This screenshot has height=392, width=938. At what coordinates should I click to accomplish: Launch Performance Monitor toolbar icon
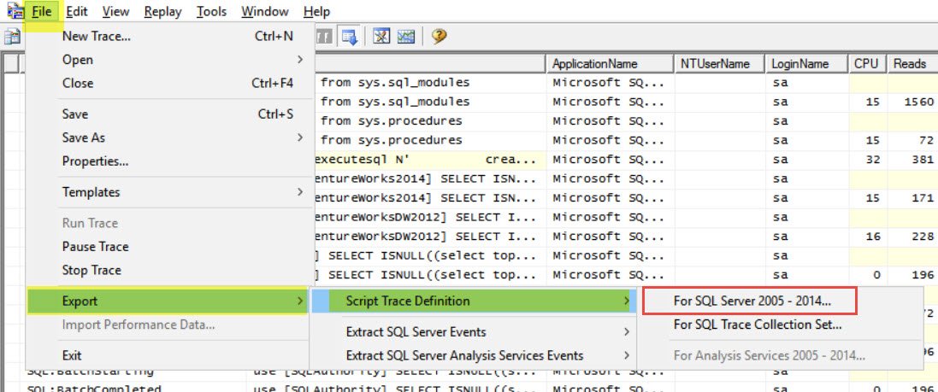point(405,37)
